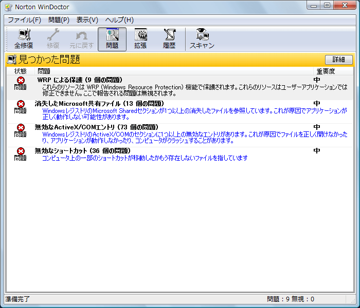Open the 問題(P) menu
Viewport: 360px width, 308px height.
point(59,20)
